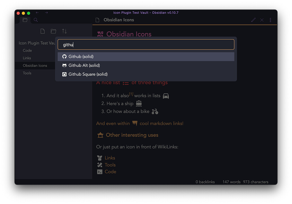Open the Code note in the sidebar
The height and width of the screenshot is (204, 292).
click(x=27, y=50)
